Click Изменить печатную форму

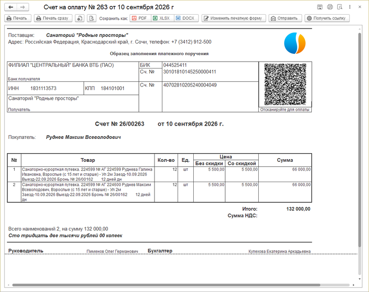point(234,18)
